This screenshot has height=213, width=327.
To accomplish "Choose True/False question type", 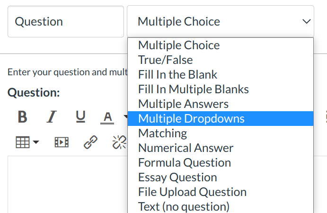I will coord(166,60).
